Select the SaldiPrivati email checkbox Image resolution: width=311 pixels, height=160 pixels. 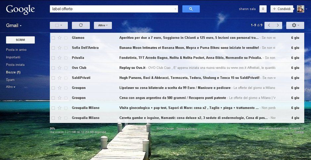pos(53,78)
